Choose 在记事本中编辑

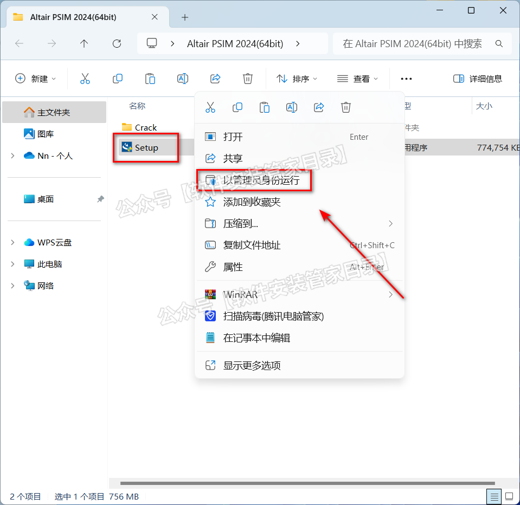[x=299, y=338]
